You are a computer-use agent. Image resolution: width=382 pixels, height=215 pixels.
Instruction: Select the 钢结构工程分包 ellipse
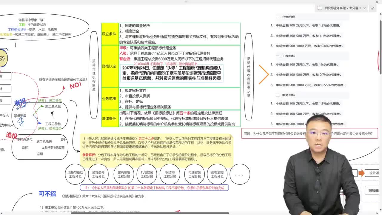tap(170, 174)
